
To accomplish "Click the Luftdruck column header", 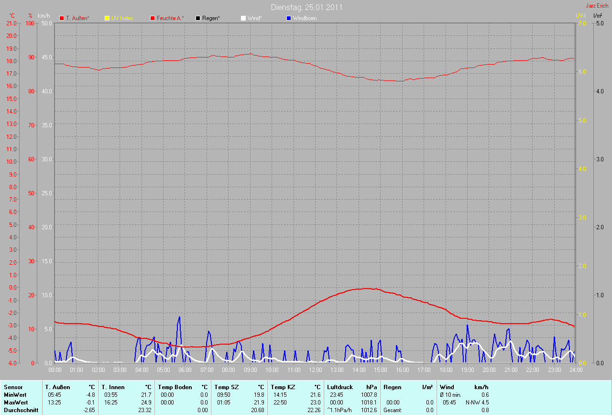I will (x=340, y=387).
